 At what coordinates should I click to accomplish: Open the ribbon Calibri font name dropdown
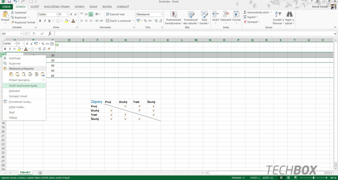click(x=57, y=14)
